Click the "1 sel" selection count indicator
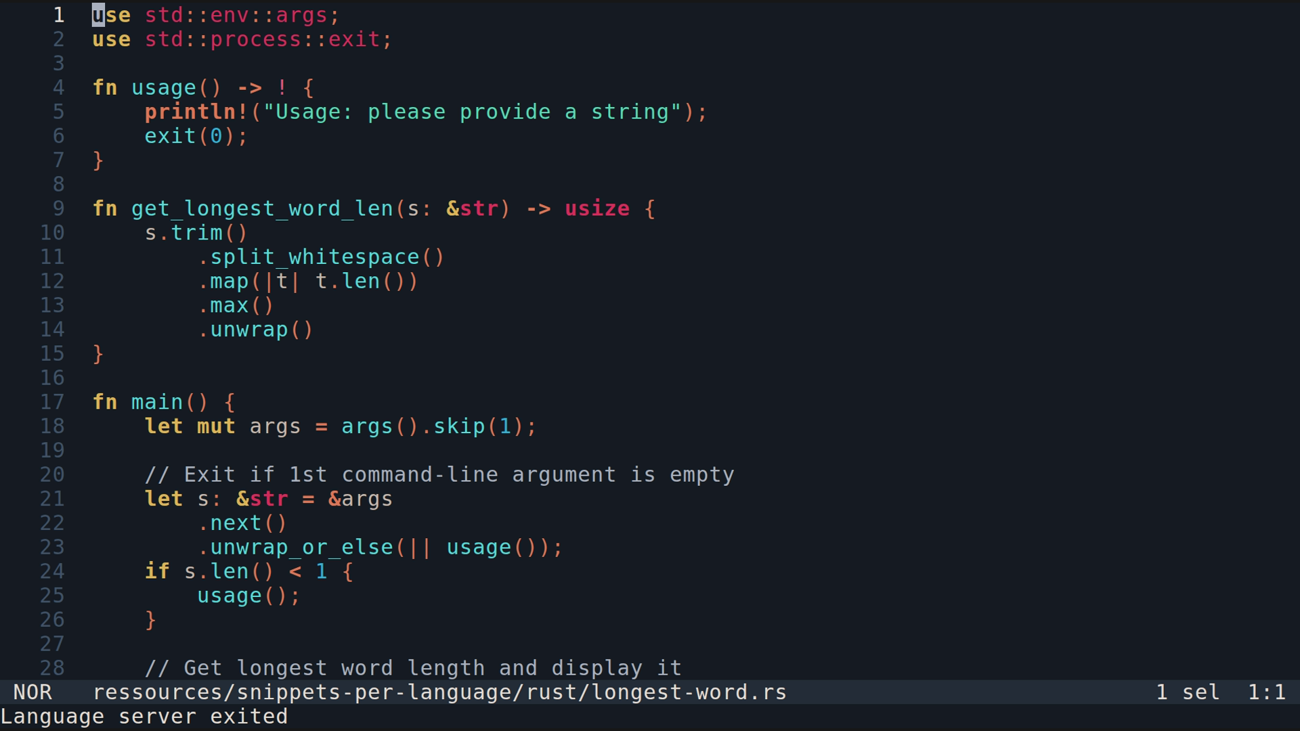The height and width of the screenshot is (731, 1300). pos(1188,692)
